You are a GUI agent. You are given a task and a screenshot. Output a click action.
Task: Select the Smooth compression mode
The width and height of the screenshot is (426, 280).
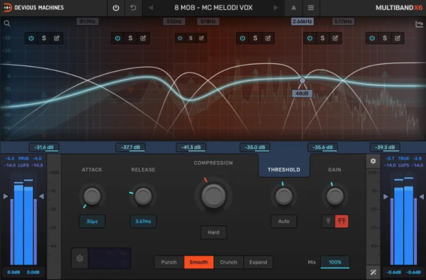(199, 262)
